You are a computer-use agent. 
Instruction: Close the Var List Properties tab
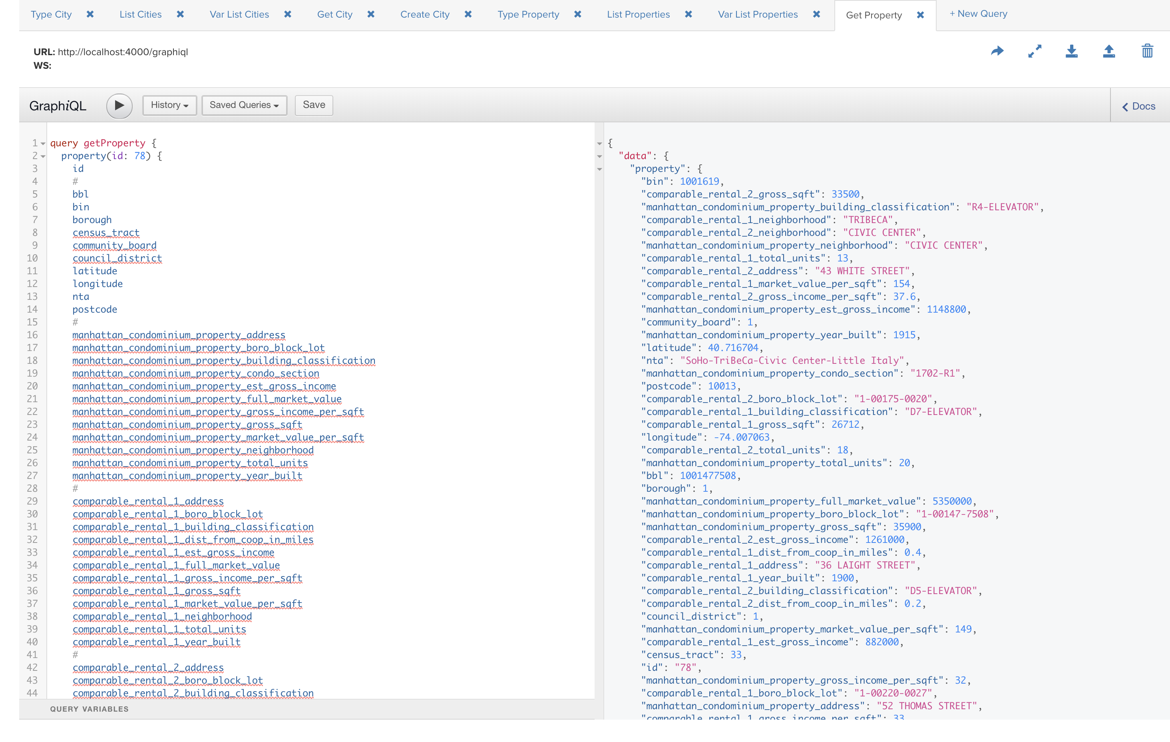pyautogui.click(x=817, y=14)
